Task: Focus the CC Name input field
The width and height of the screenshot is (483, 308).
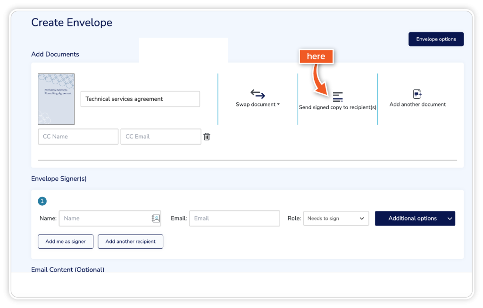Action: click(x=78, y=137)
